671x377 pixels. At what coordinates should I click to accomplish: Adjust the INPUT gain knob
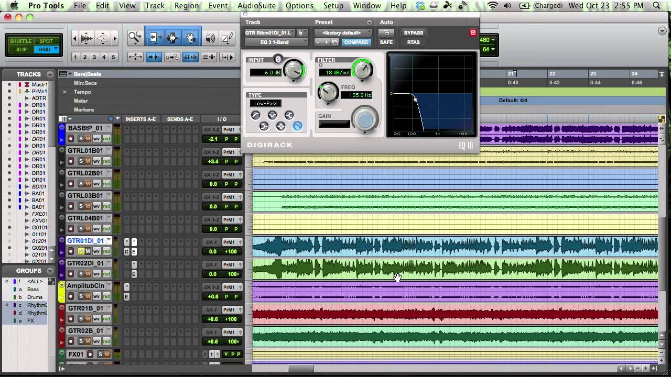click(x=295, y=70)
